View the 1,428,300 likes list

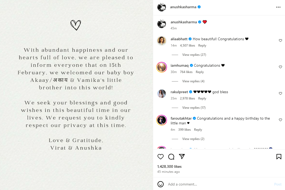[169, 166]
